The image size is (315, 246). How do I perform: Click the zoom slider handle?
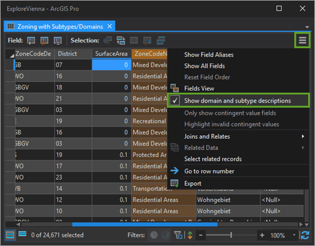pos(231,235)
